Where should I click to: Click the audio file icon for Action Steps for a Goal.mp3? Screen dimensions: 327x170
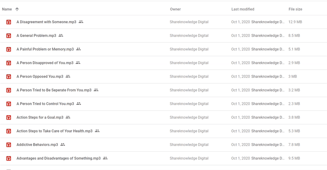click(x=9, y=118)
